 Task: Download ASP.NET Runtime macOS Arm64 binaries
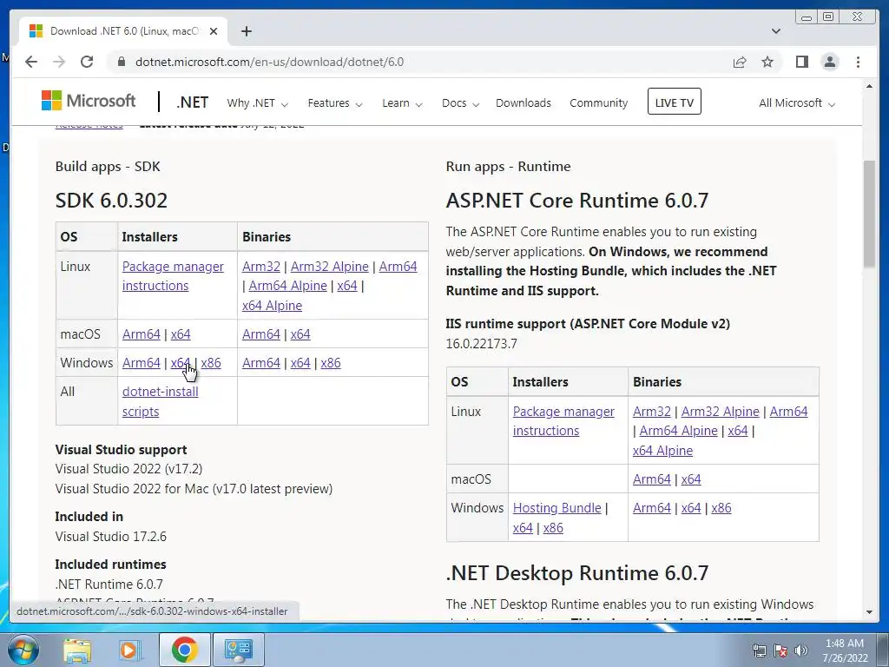651,479
